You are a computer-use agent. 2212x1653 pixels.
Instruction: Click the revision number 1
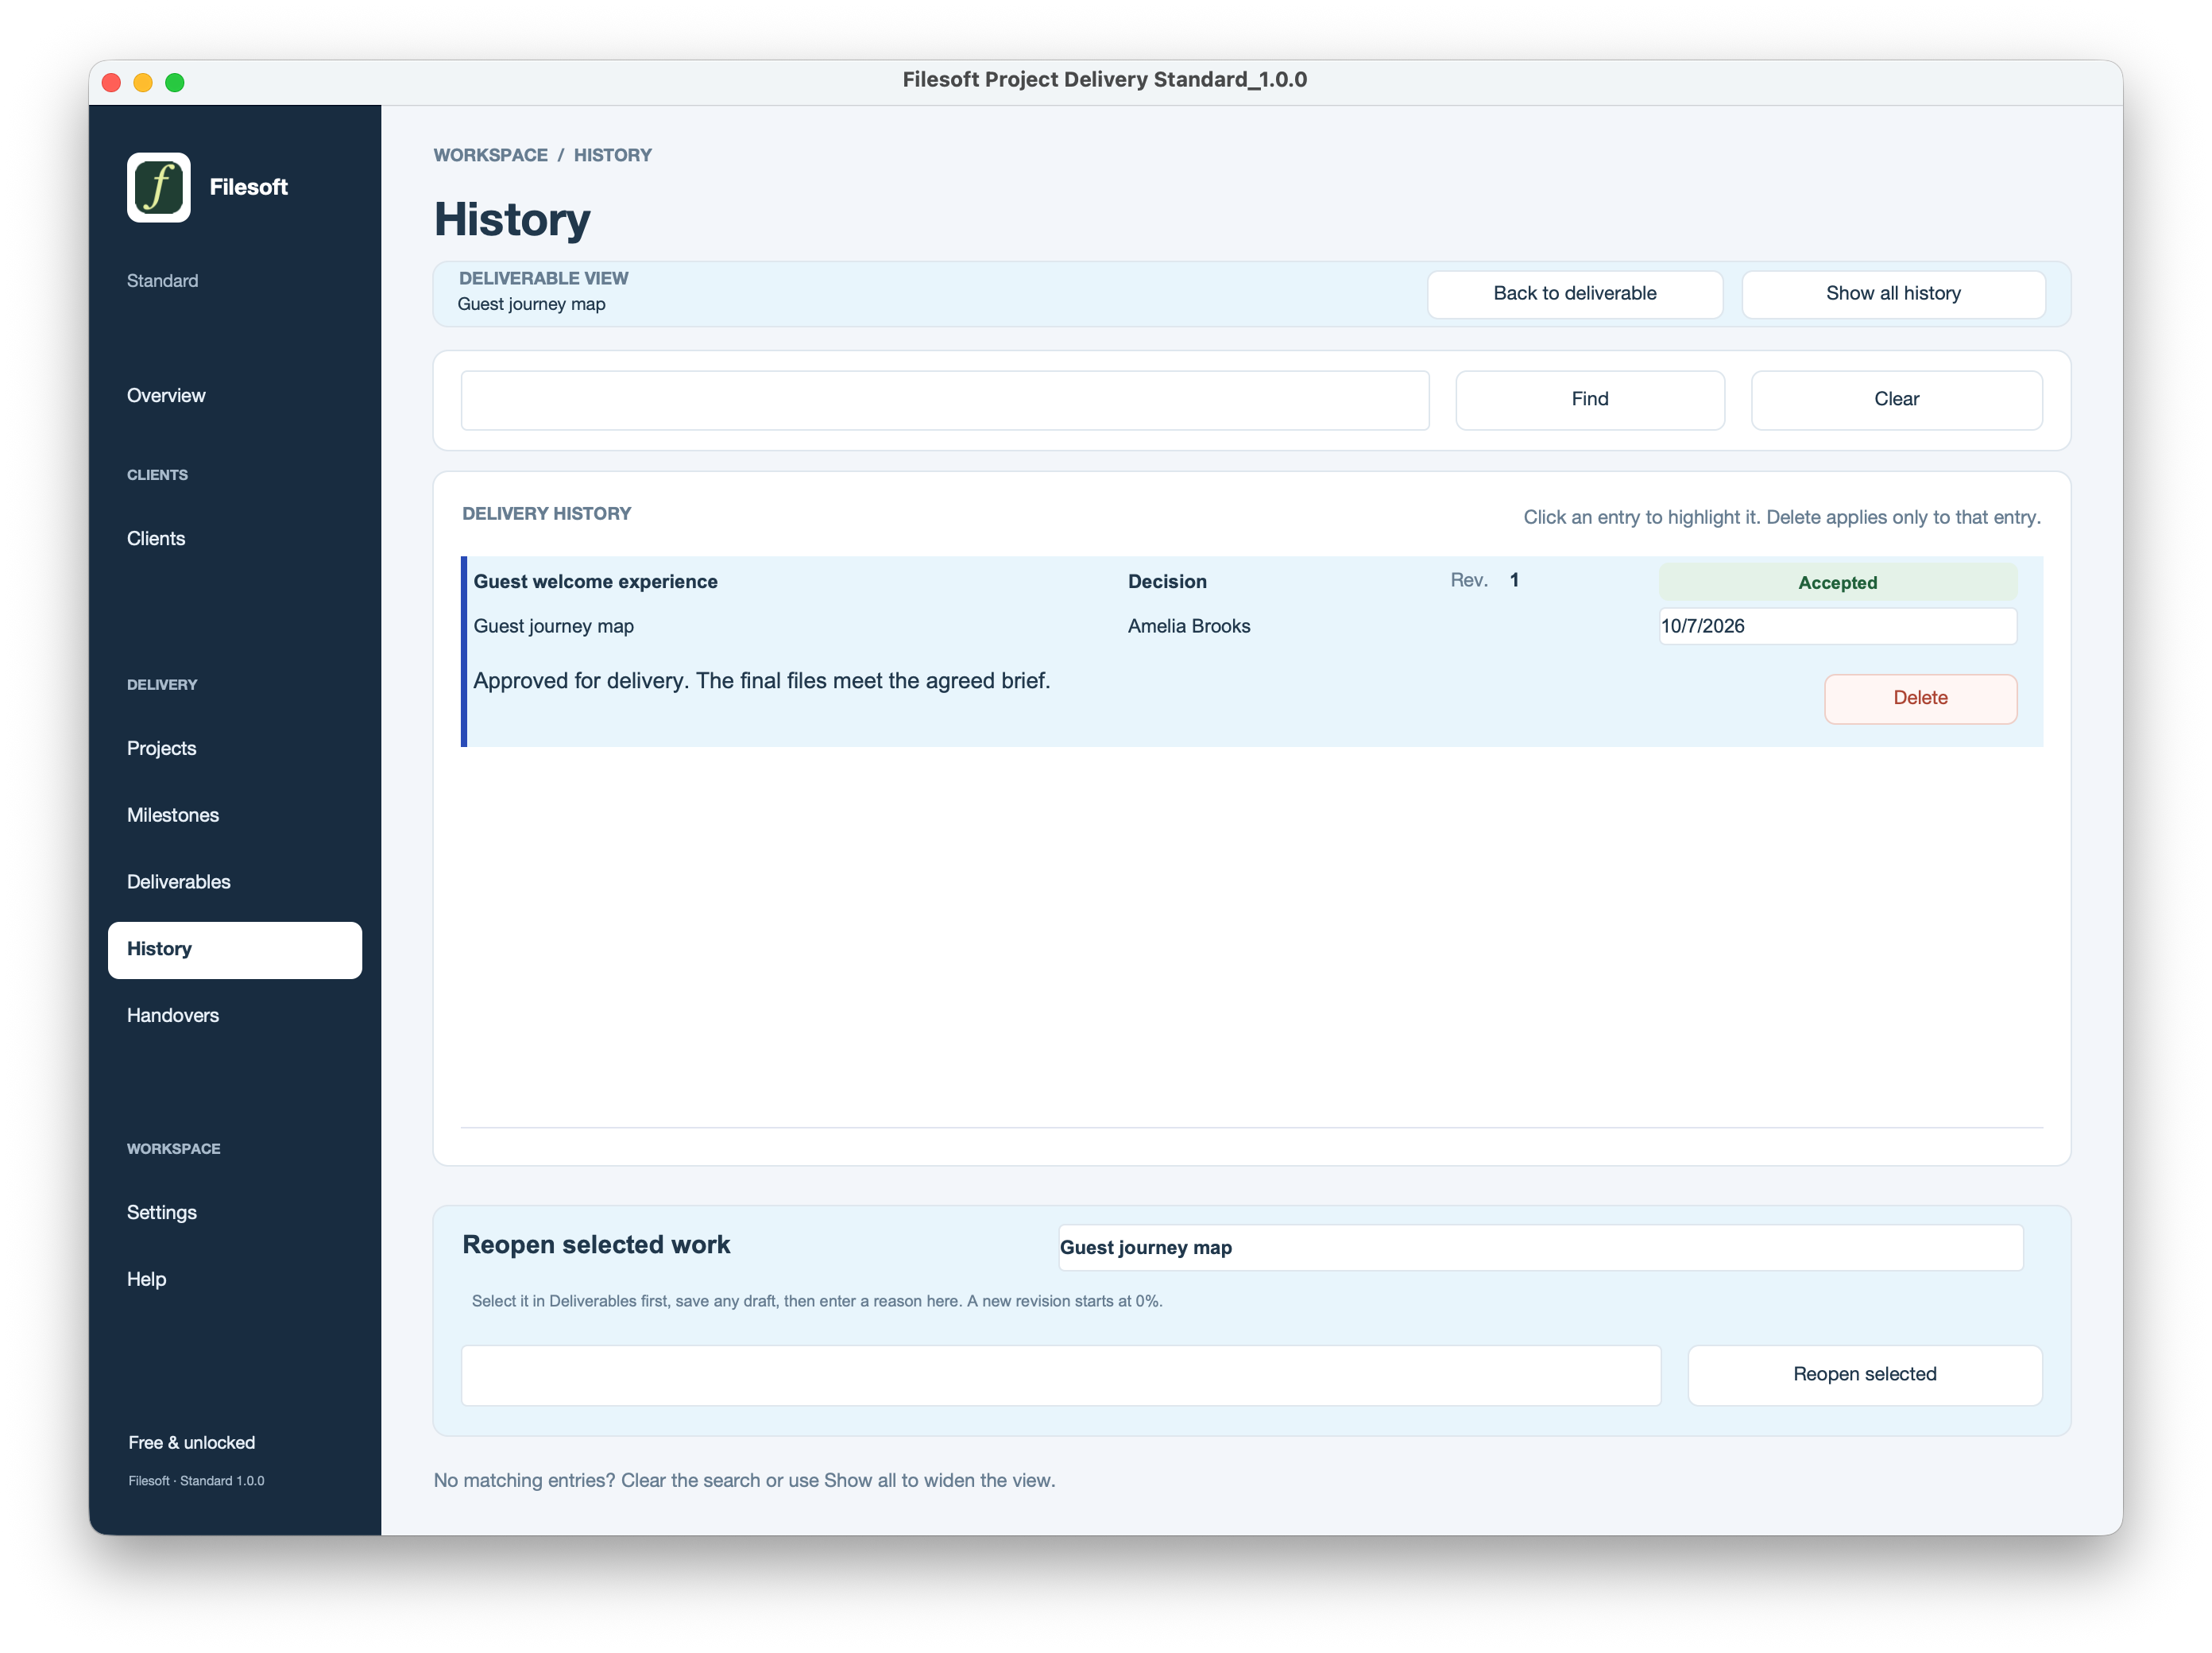[x=1514, y=580]
